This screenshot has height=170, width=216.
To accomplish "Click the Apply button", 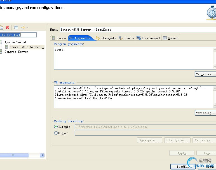I will pyautogui.click(x=182, y=153).
